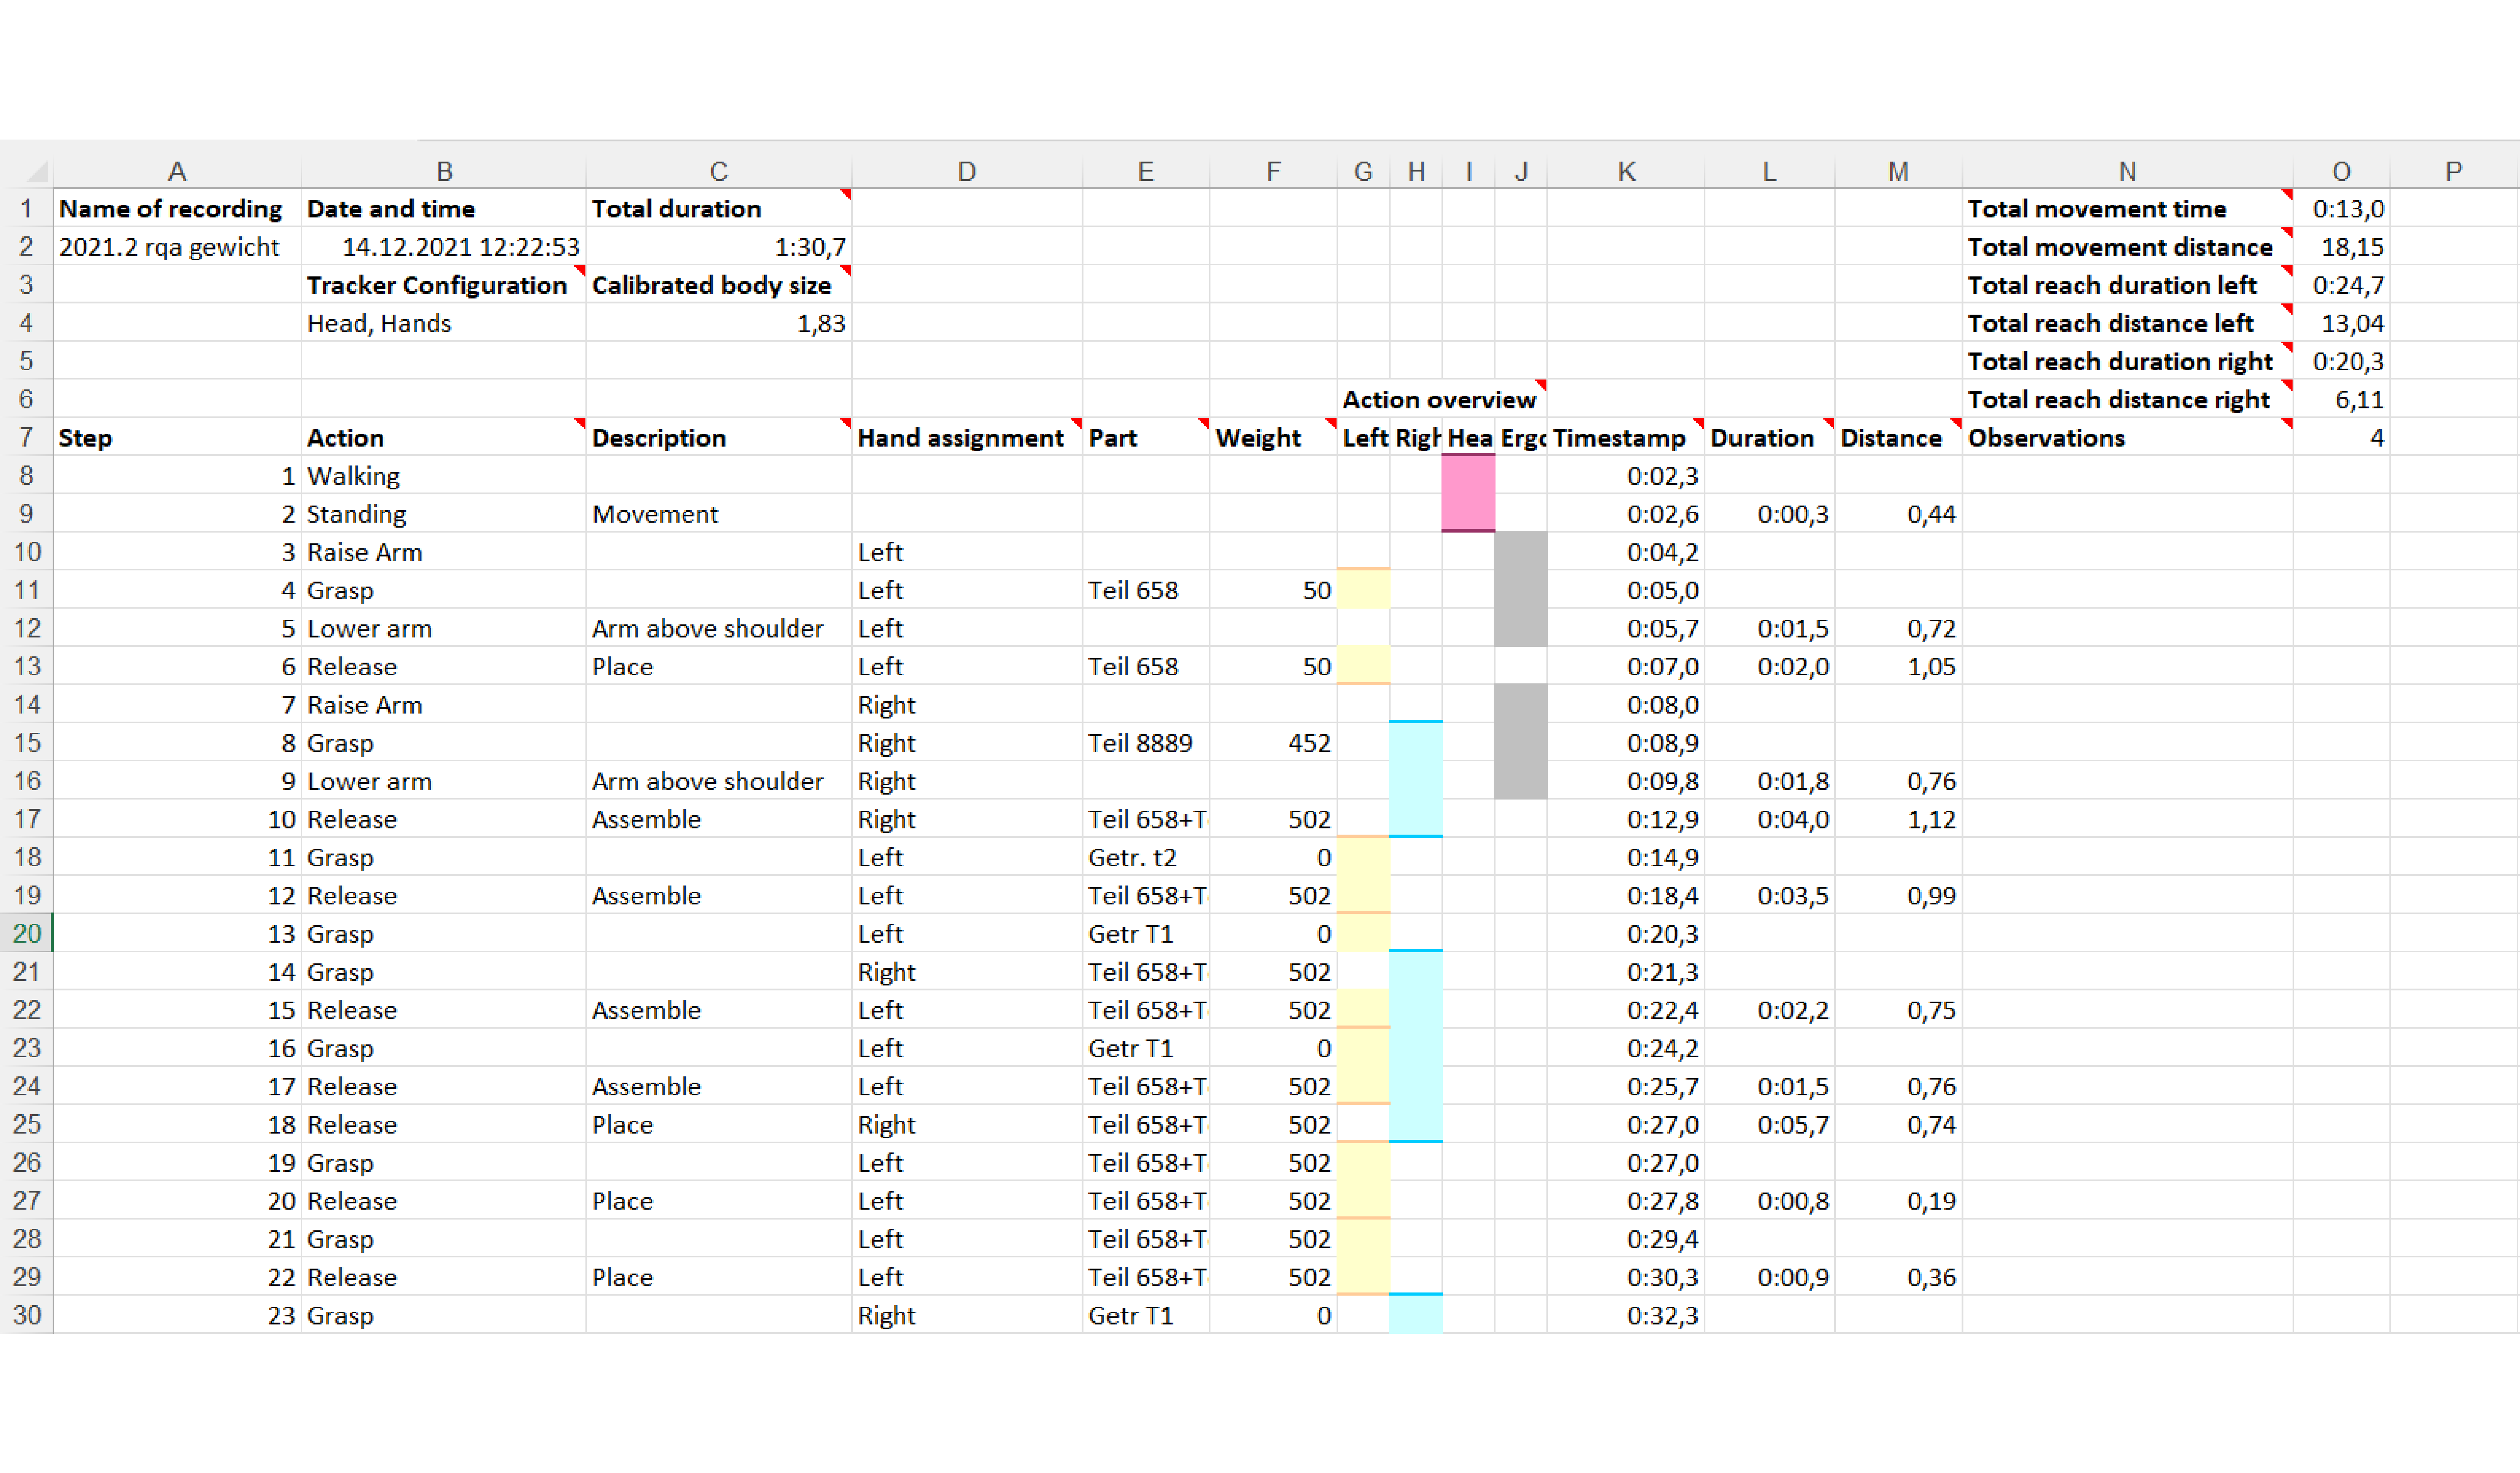Click the 'Observations' cell

coord(2127,437)
